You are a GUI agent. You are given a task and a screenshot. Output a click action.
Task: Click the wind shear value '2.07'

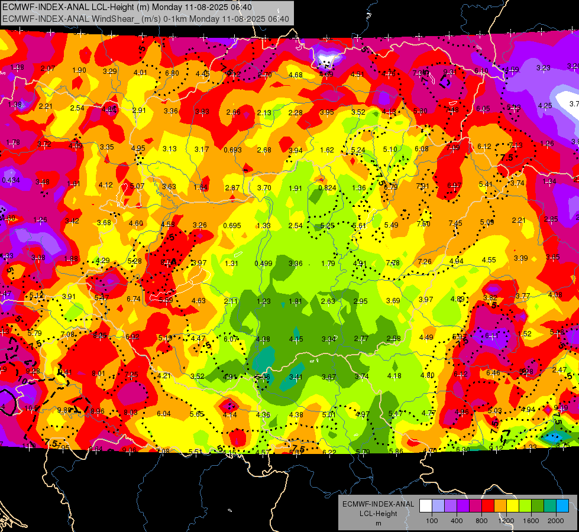tap(48, 69)
